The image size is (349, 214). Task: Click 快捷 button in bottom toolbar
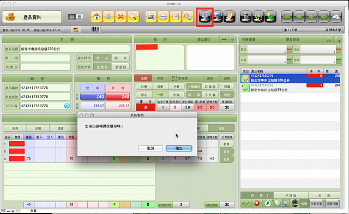304,204
